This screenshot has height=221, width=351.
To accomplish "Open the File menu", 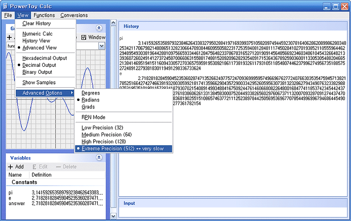I will (x=8, y=15).
